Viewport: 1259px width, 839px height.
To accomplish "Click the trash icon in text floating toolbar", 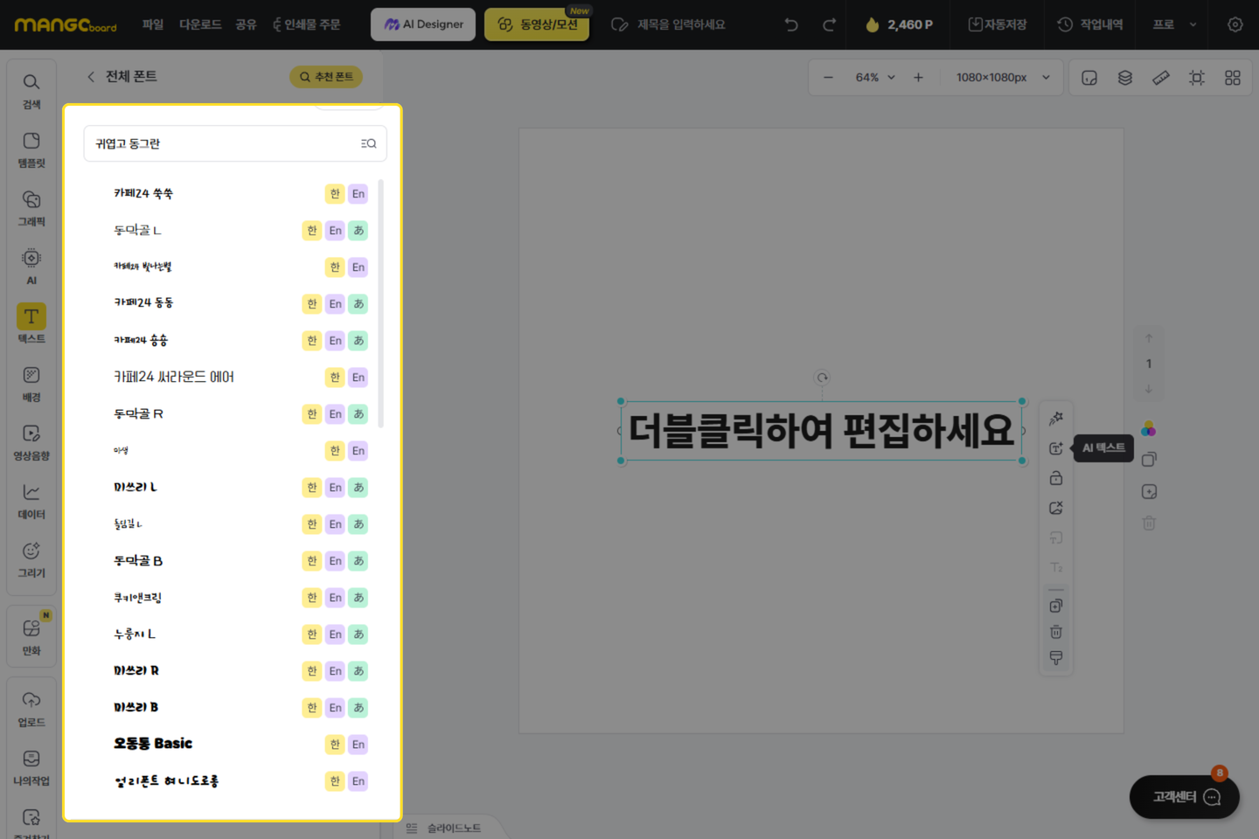I will [1056, 632].
